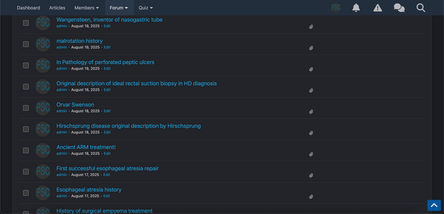Check the box for Wangensteen nasogastric tube thread
The image size is (444, 214).
point(26,23)
